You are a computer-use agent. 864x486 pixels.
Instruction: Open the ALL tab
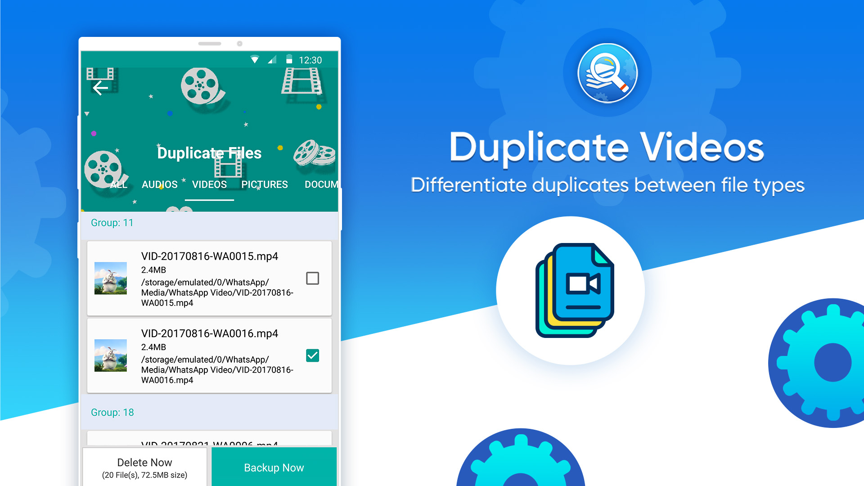point(119,184)
